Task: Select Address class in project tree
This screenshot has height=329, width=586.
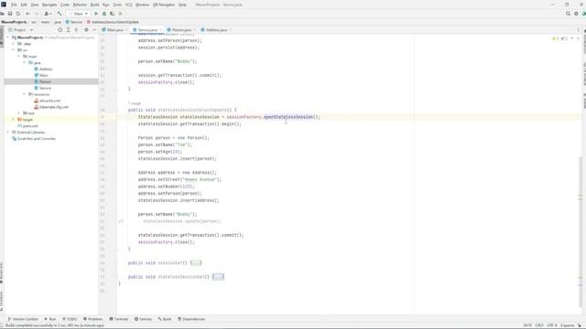Action: click(46, 69)
